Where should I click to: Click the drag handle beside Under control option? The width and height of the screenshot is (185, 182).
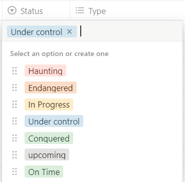tap(15, 121)
